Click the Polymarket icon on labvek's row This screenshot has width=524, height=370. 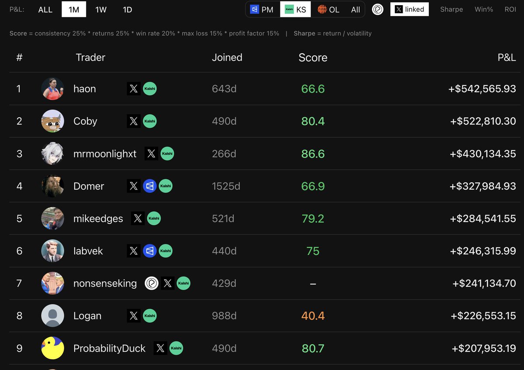click(149, 251)
